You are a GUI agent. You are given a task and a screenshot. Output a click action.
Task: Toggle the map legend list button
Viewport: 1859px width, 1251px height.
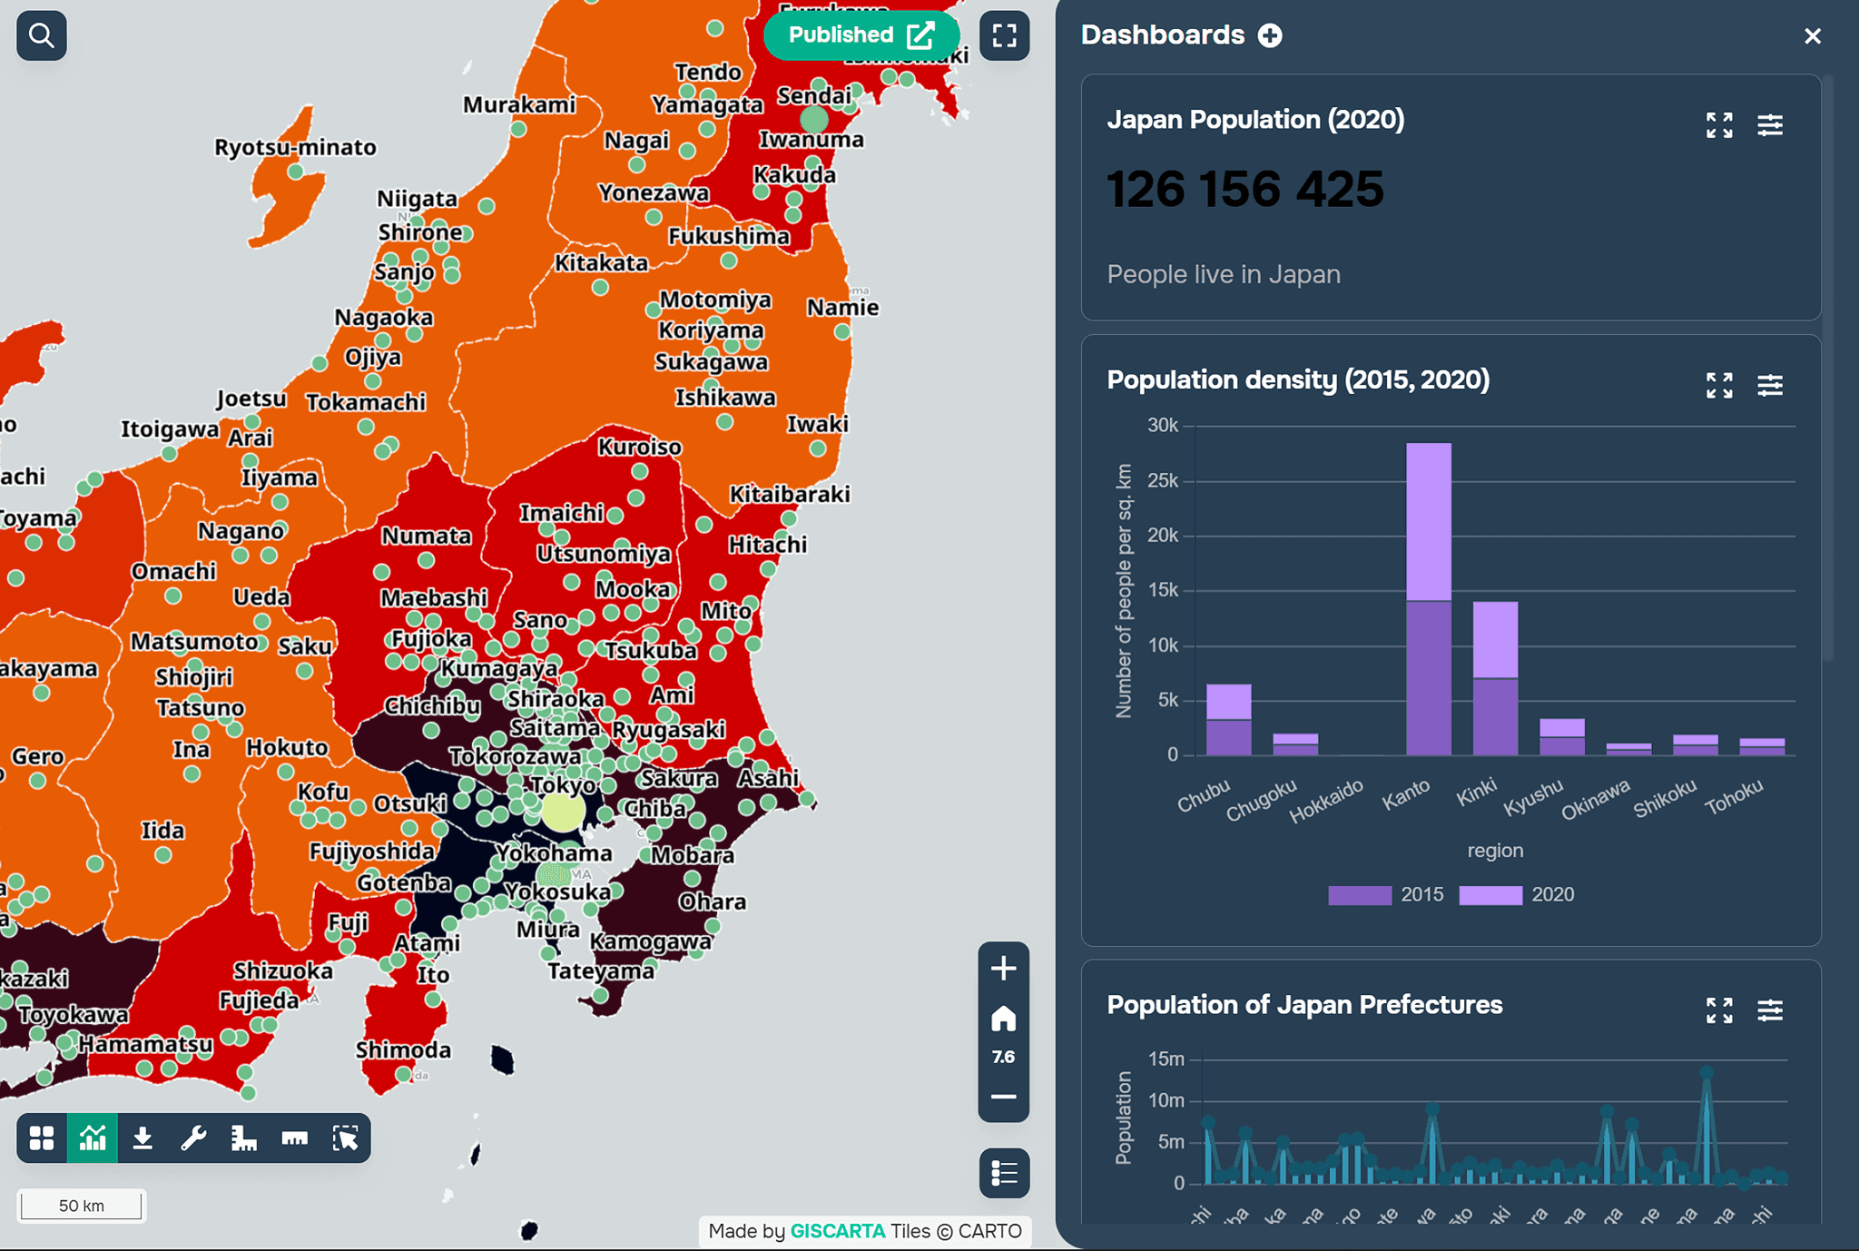(1004, 1173)
